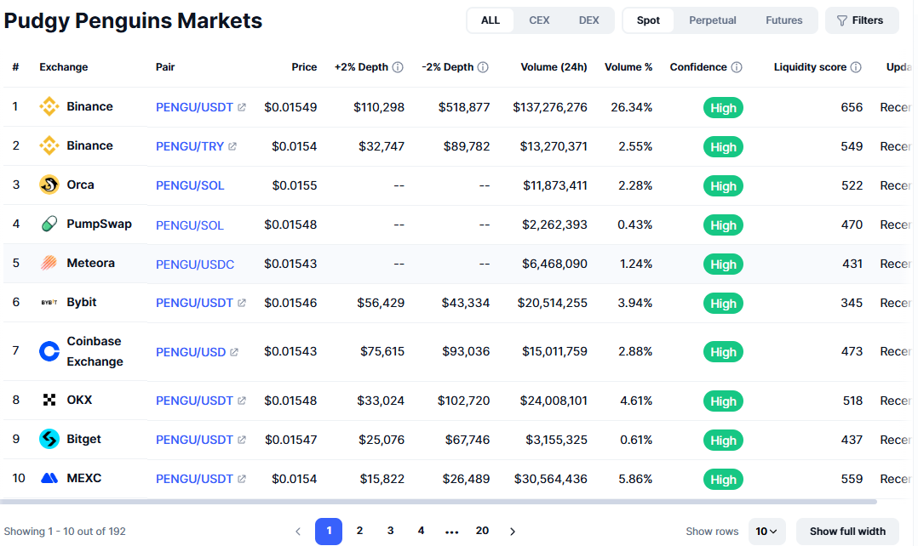The image size is (918, 546).
Task: Click external link icon for Bybit PENGU/USDT
Action: (x=242, y=303)
